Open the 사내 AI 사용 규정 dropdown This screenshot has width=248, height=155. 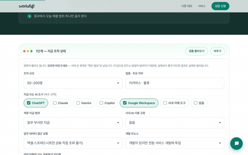(x=175, y=123)
